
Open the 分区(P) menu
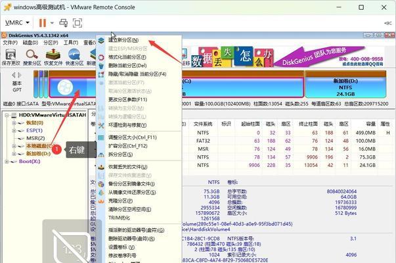click(51, 43)
